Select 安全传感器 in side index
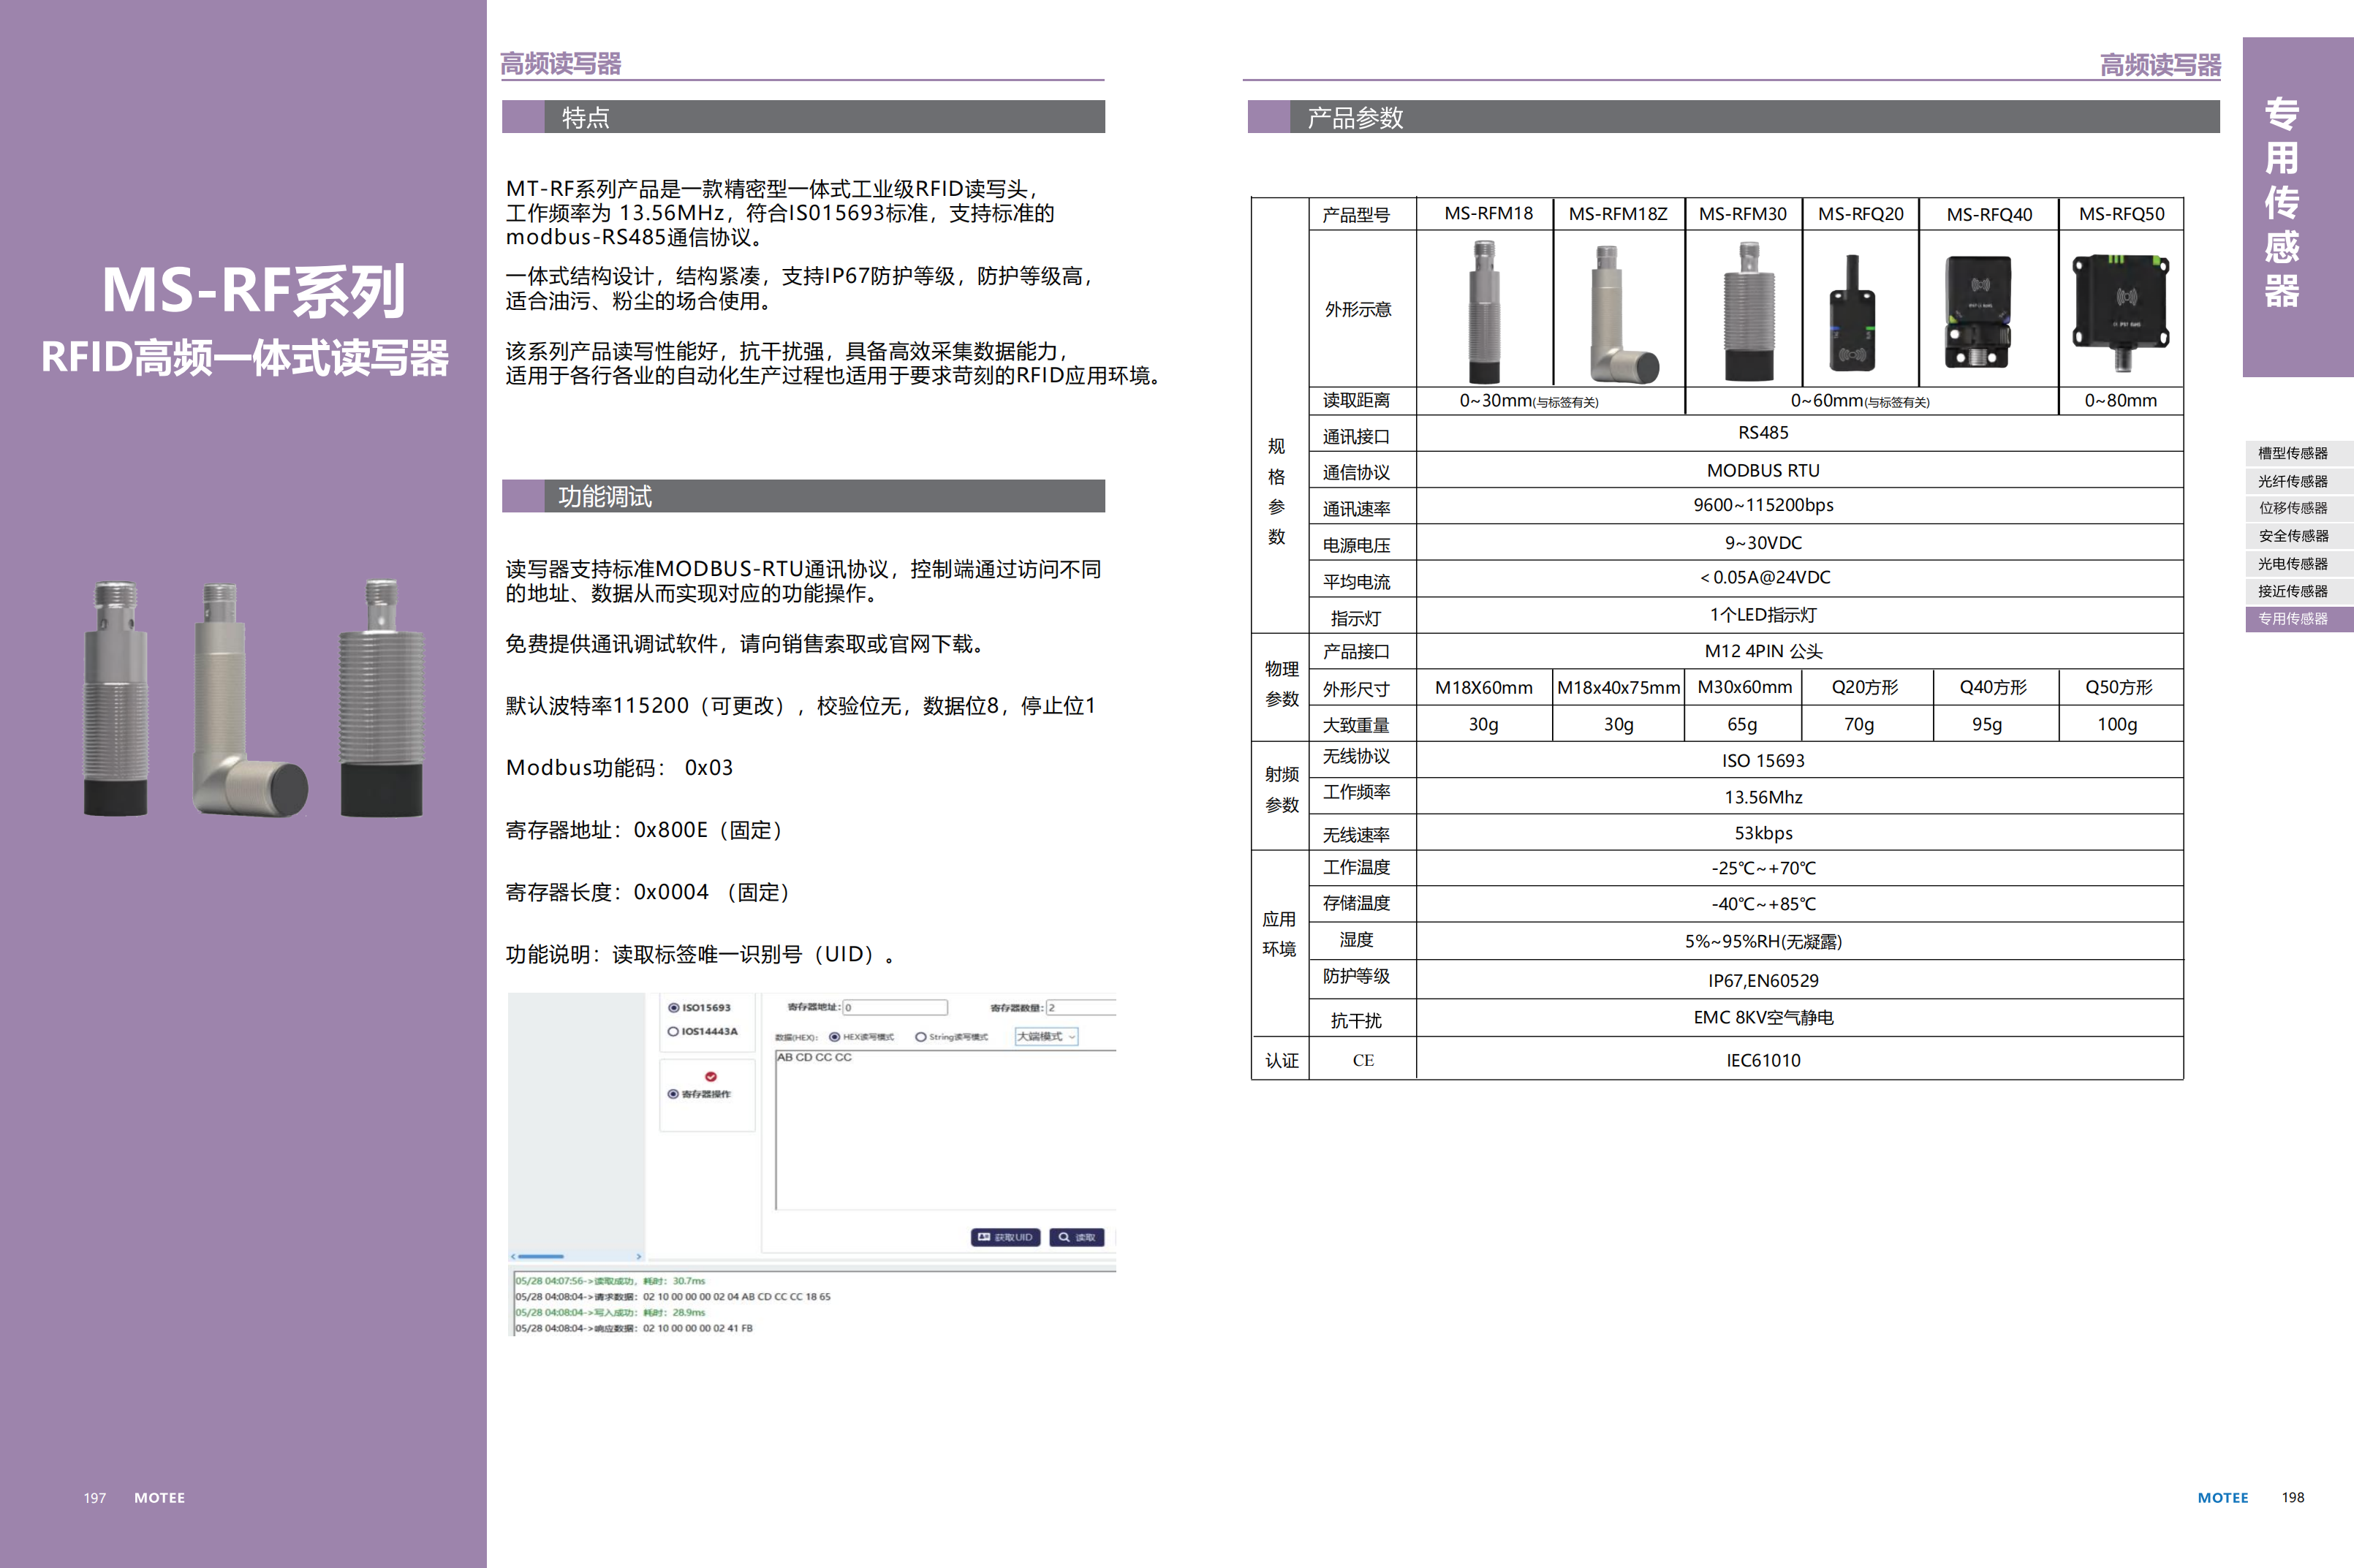This screenshot has height=1568, width=2354. click(2298, 536)
